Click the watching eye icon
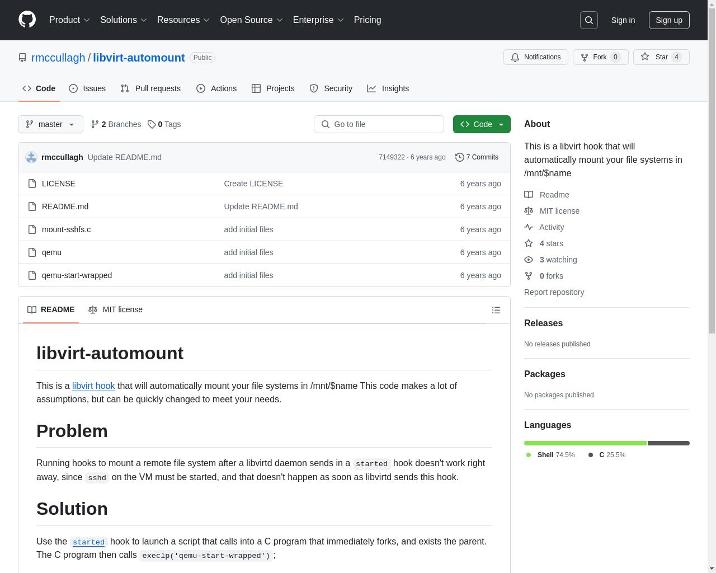This screenshot has height=573, width=716. [529, 260]
